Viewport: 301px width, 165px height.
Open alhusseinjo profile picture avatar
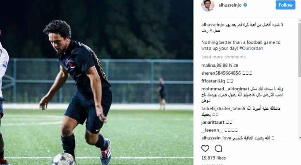(208, 5)
